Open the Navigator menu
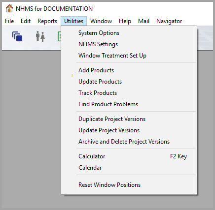The image size is (215, 210). [x=169, y=21]
